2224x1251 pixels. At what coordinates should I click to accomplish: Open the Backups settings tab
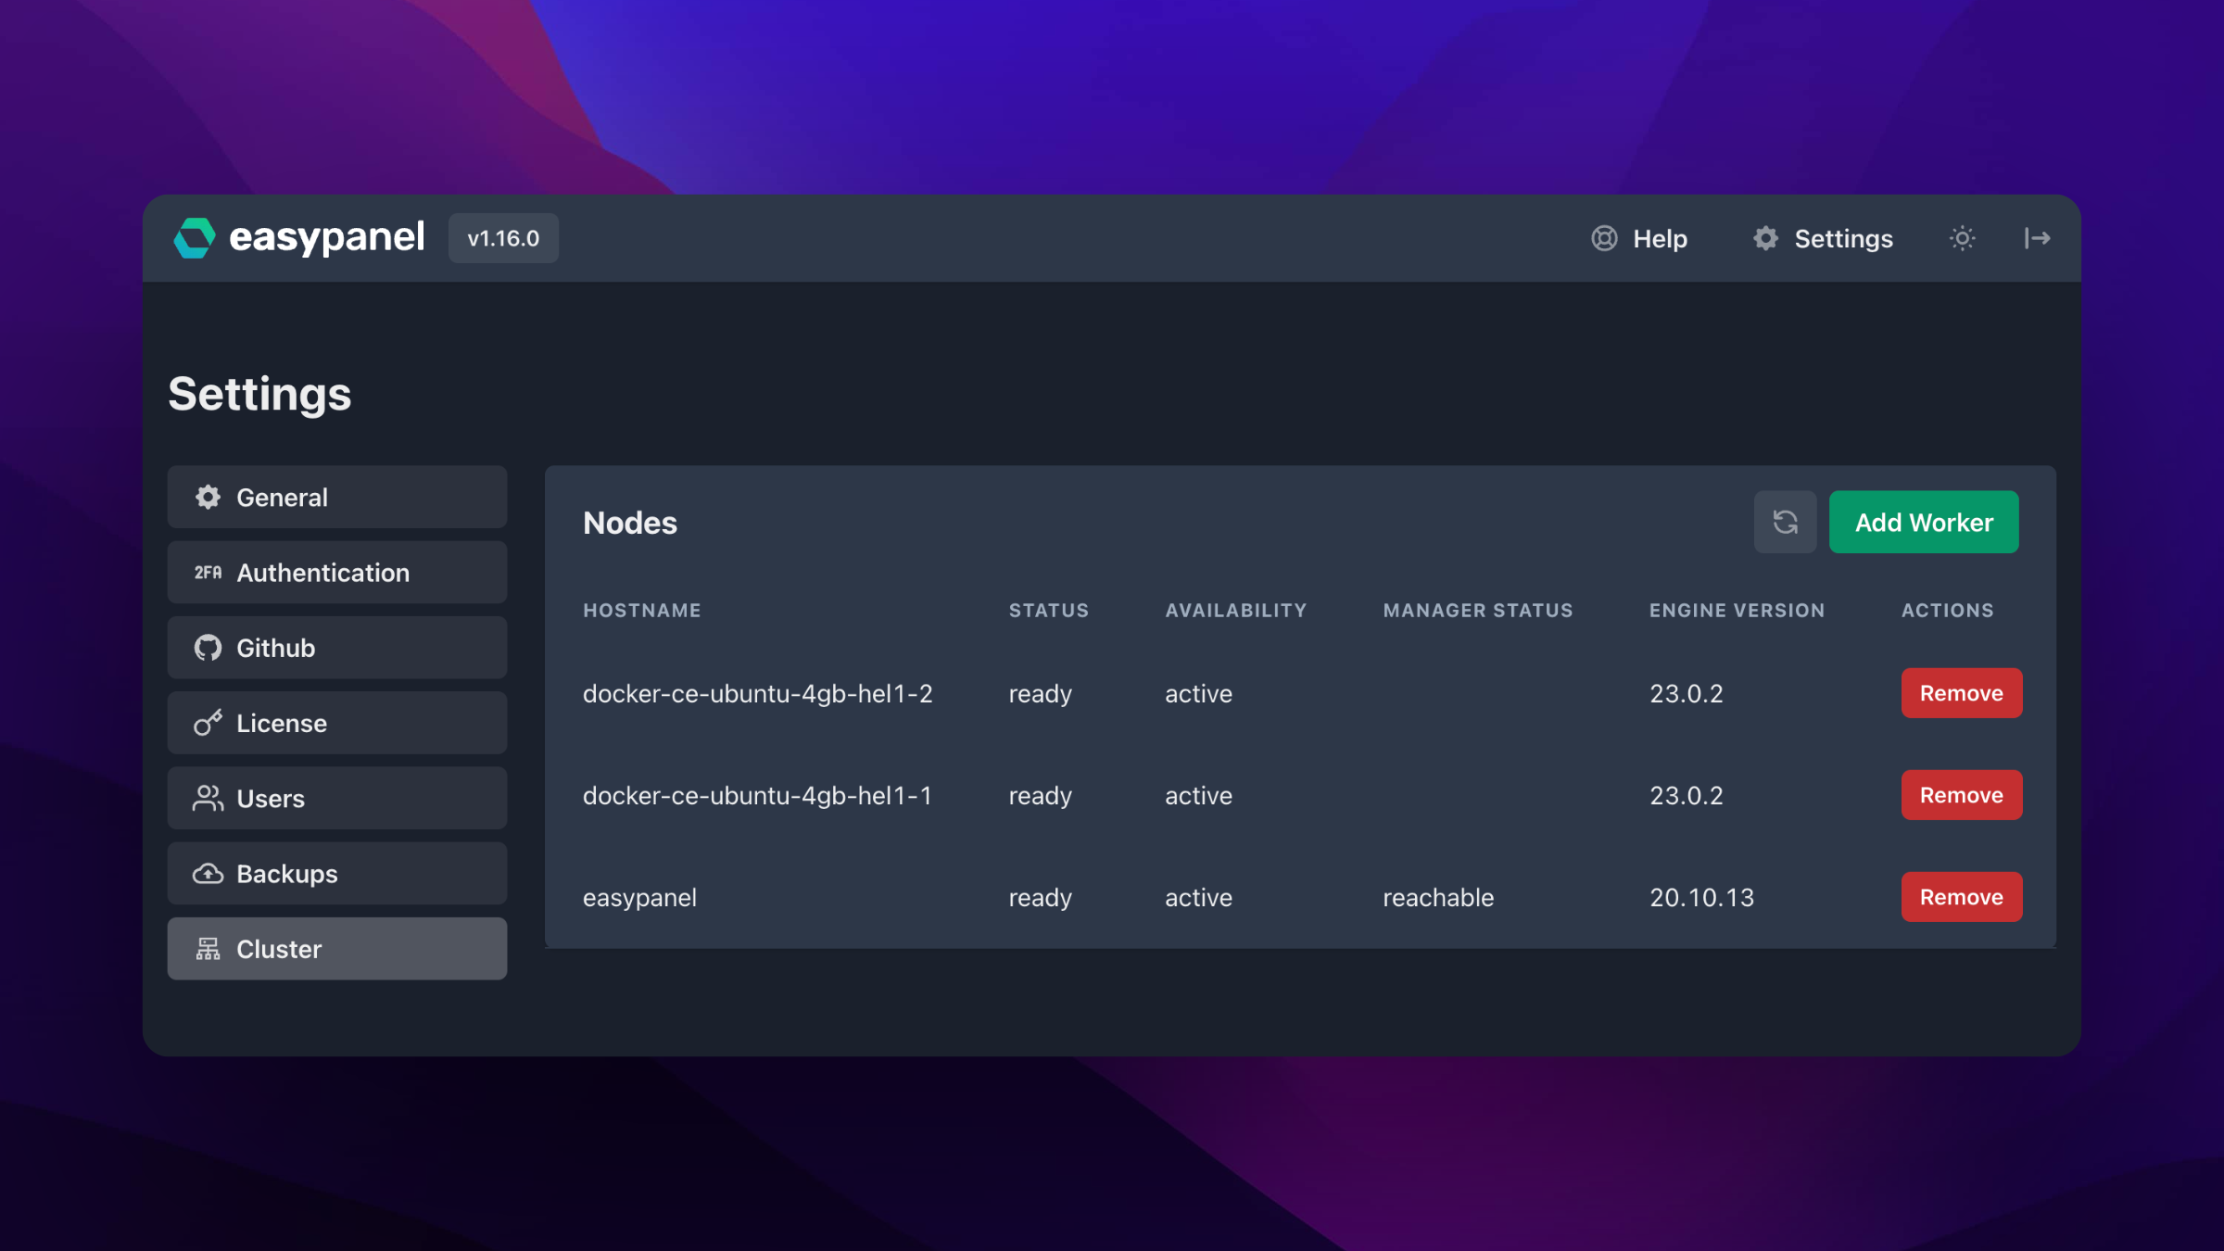337,874
